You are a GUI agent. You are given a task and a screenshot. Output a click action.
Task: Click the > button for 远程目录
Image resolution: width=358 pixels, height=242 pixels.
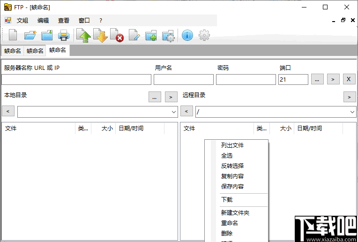[350, 97]
